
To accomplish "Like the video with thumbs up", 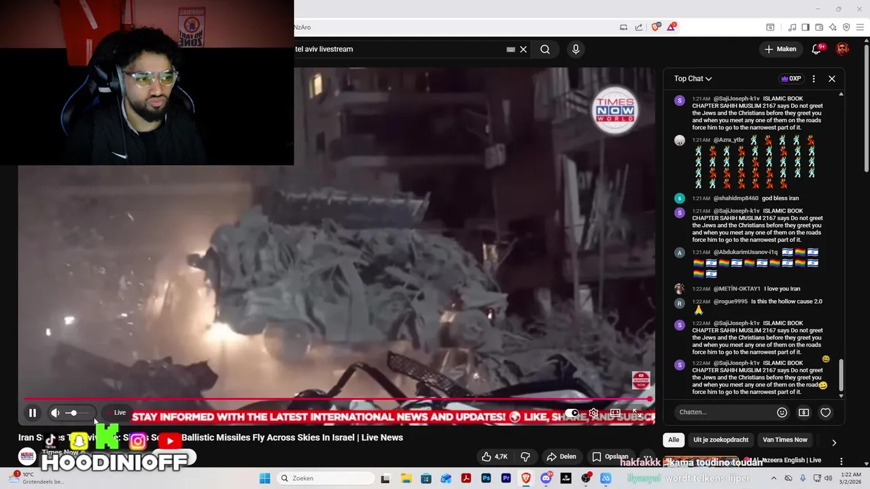I will (495, 456).
